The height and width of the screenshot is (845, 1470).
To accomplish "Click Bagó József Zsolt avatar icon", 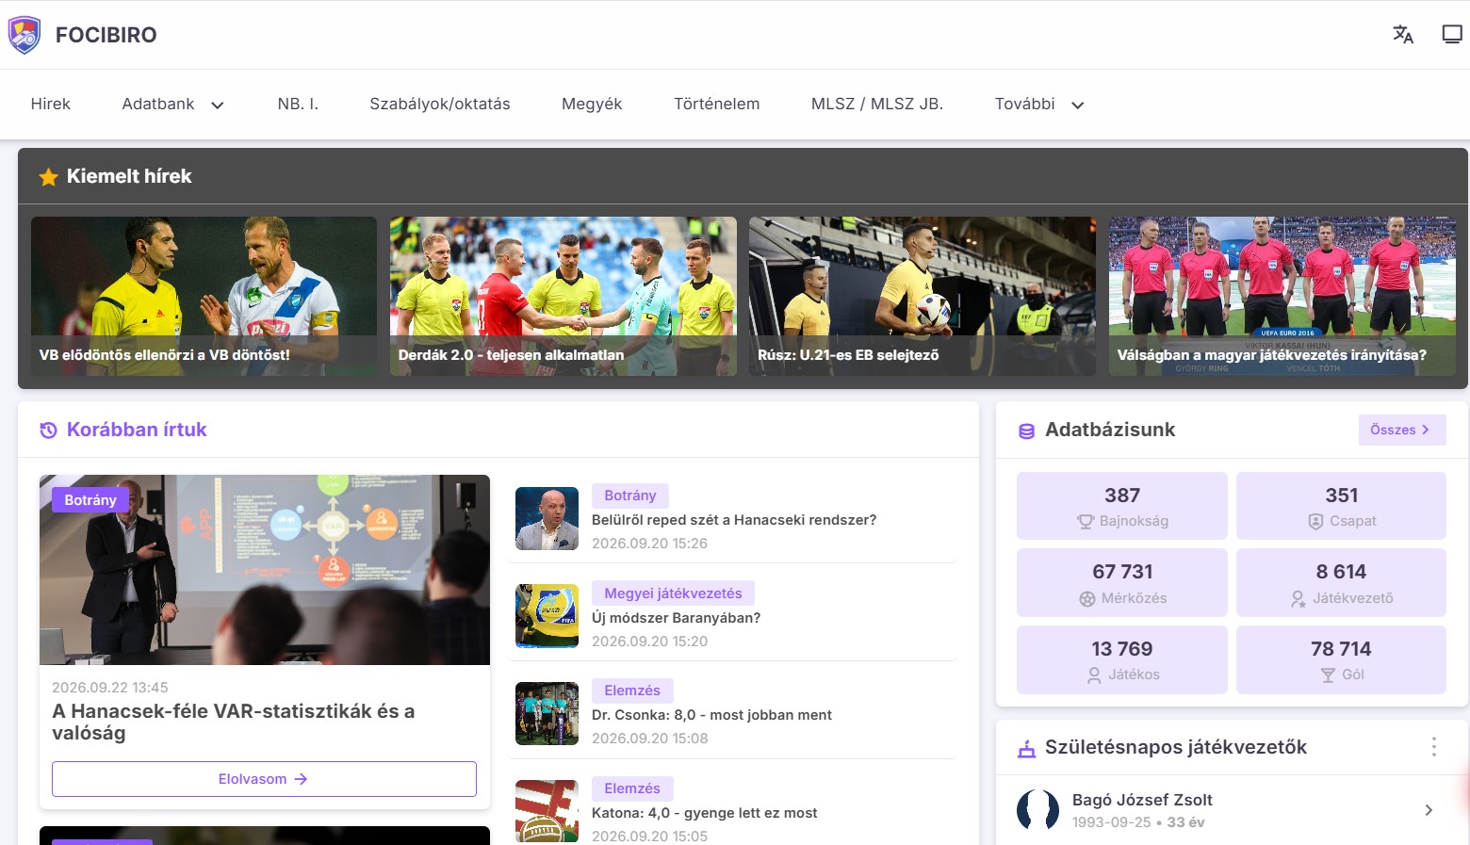I will coord(1037,810).
